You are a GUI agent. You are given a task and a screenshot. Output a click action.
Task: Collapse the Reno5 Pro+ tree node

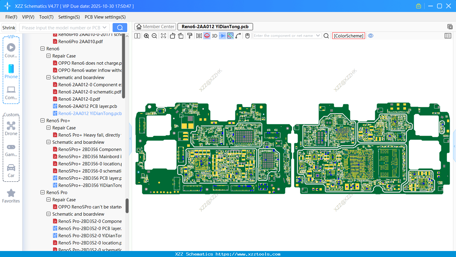pos(43,120)
